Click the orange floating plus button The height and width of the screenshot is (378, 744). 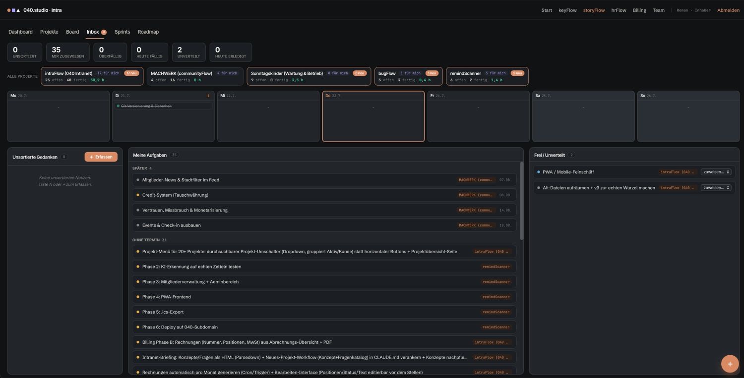click(730, 364)
